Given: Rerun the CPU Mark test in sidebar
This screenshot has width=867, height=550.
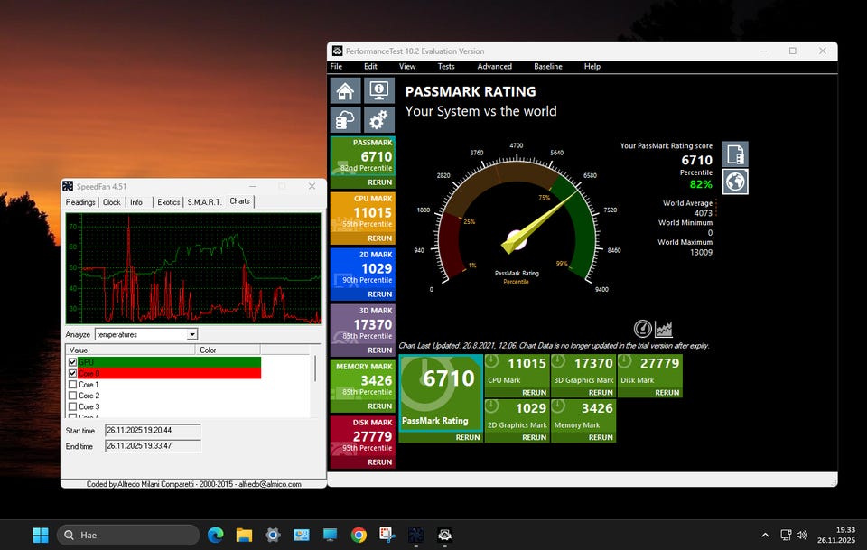Looking at the screenshot, I should pos(379,238).
